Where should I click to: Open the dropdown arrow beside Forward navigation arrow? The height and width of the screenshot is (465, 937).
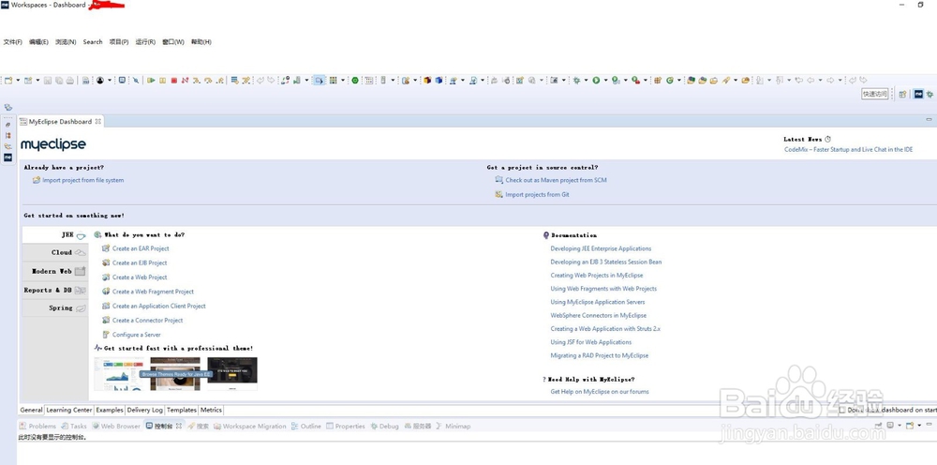point(840,80)
